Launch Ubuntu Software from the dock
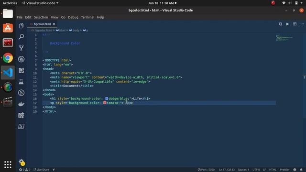This screenshot has width=306, height=172. tap(8, 28)
